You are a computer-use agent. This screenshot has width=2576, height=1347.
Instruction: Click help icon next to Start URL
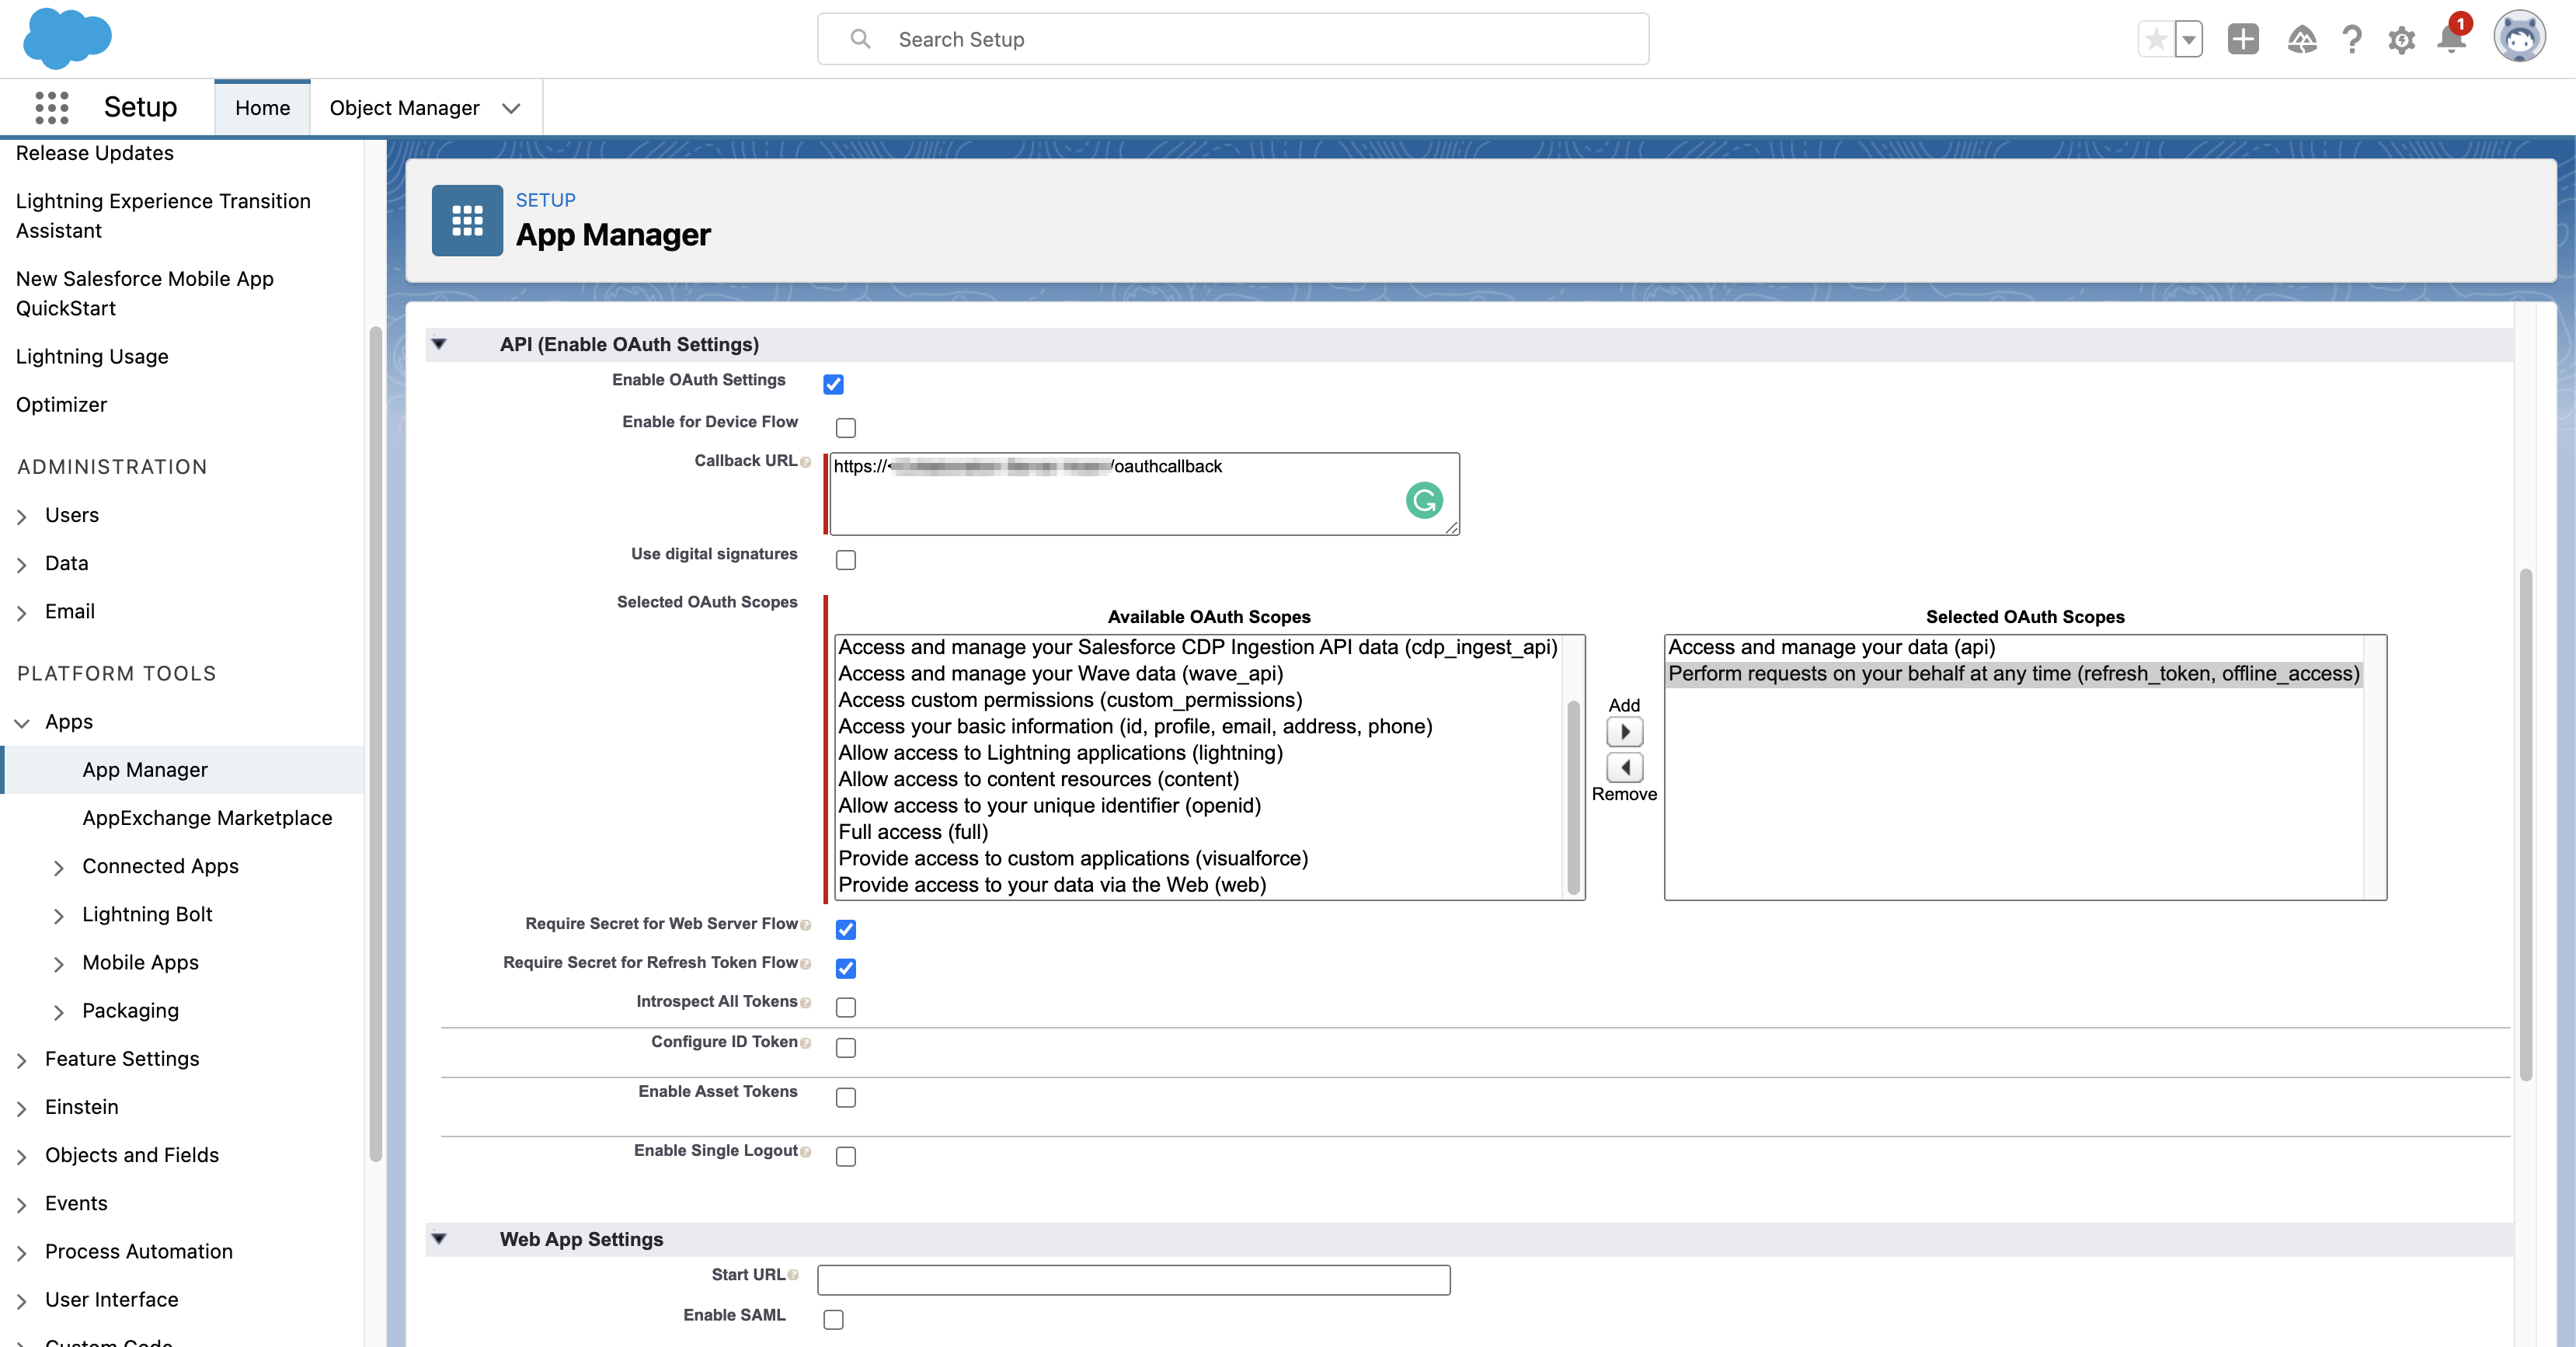pos(794,1275)
